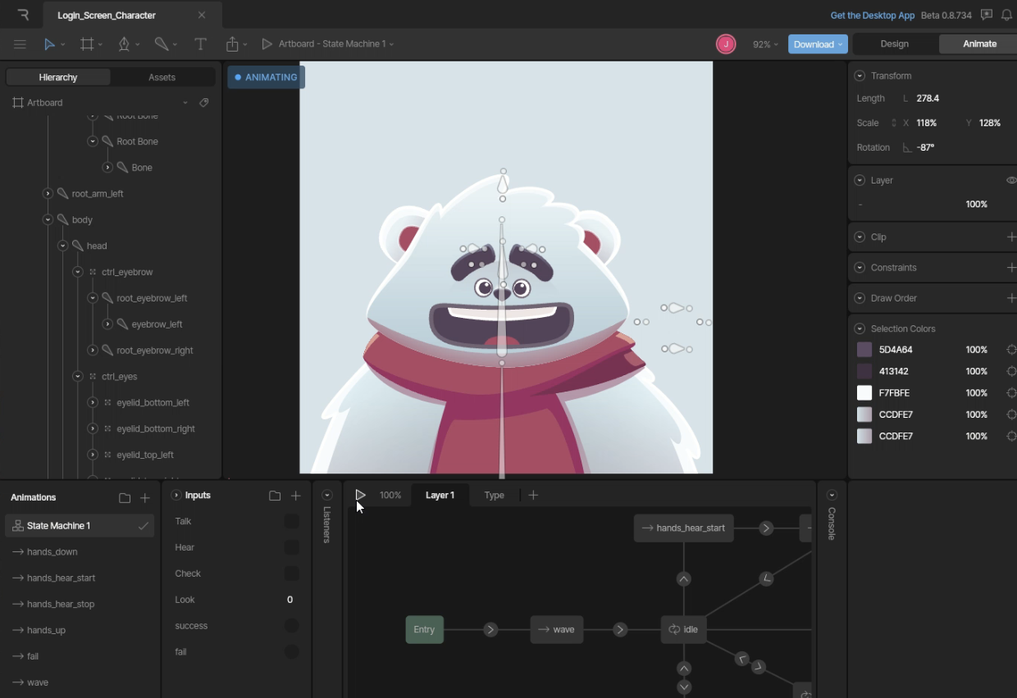Viewport: 1017px width, 698px height.
Task: Click the 5D4A64 selection color swatch
Action: [864, 350]
